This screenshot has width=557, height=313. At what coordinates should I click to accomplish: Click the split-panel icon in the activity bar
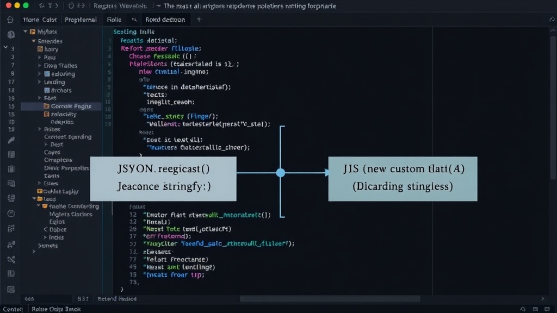(11, 274)
